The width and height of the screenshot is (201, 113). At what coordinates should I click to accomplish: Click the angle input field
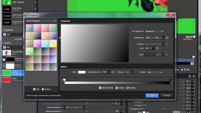[149, 48]
